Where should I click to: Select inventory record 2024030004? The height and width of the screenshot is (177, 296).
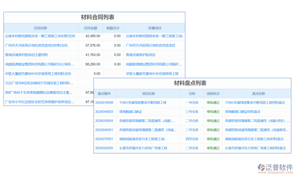pos(104,121)
